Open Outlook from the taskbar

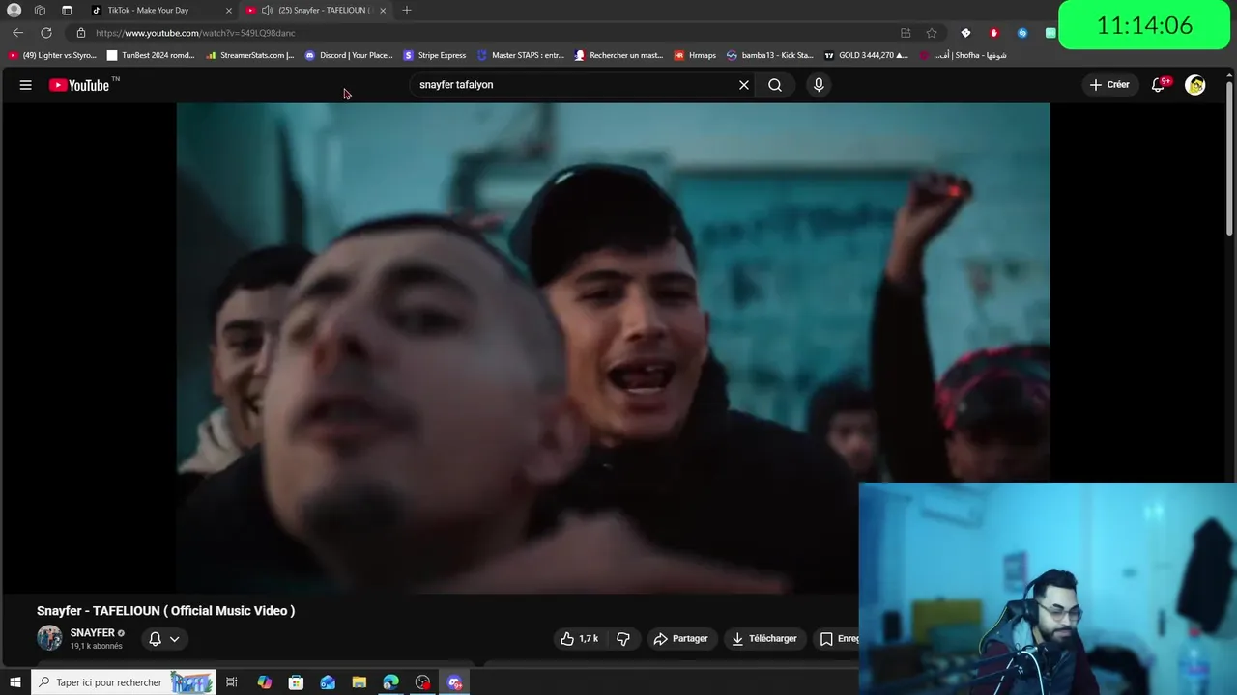[328, 682]
